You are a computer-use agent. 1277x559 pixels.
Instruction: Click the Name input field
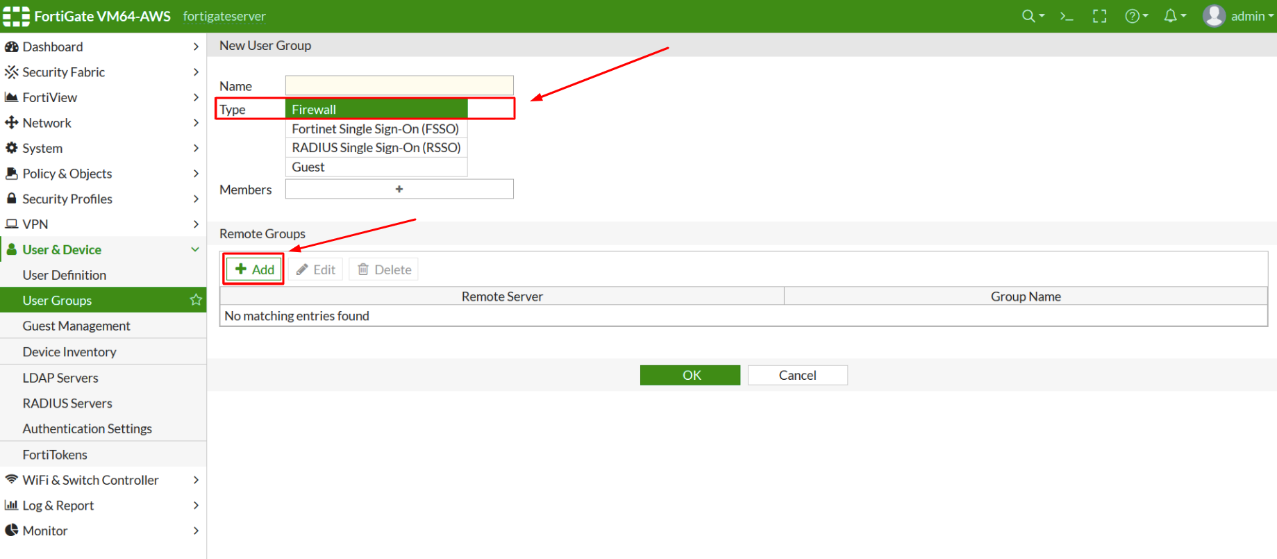coord(399,85)
